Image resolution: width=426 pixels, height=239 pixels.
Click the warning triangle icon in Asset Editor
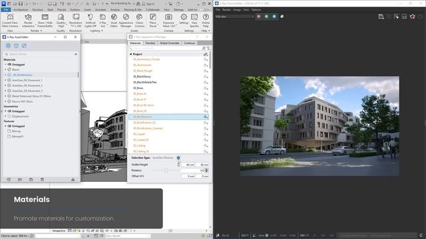pos(73,179)
